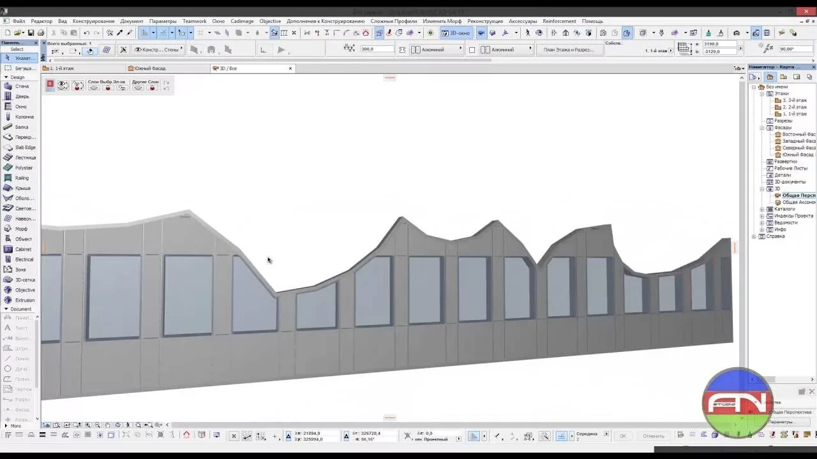Click red X button in layer palette

click(x=50, y=84)
